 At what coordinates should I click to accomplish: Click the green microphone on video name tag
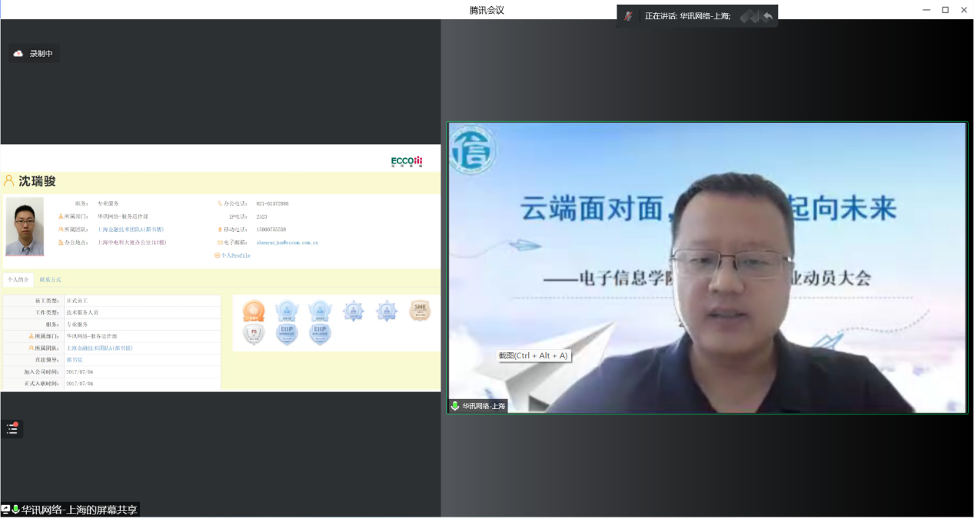455,406
